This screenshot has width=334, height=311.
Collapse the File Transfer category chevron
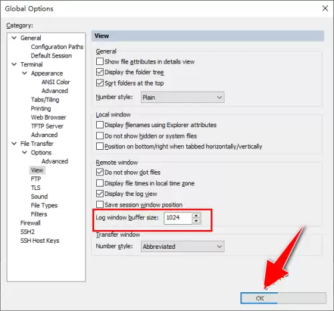(x=14, y=144)
